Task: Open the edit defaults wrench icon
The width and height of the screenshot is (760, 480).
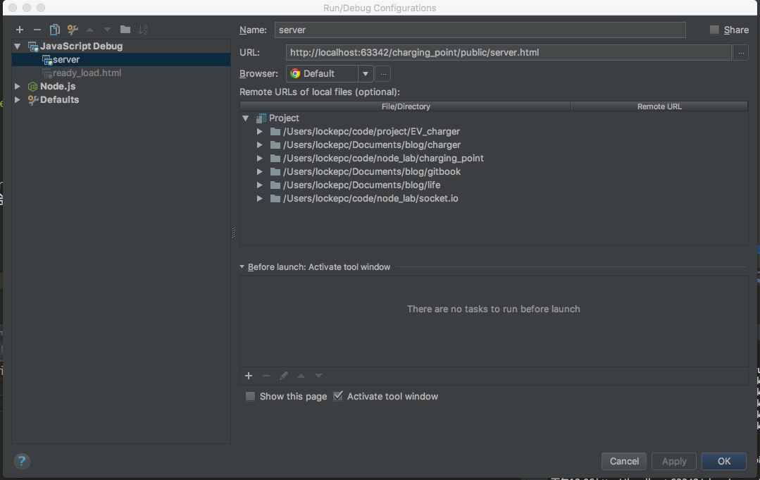Action: (x=73, y=30)
